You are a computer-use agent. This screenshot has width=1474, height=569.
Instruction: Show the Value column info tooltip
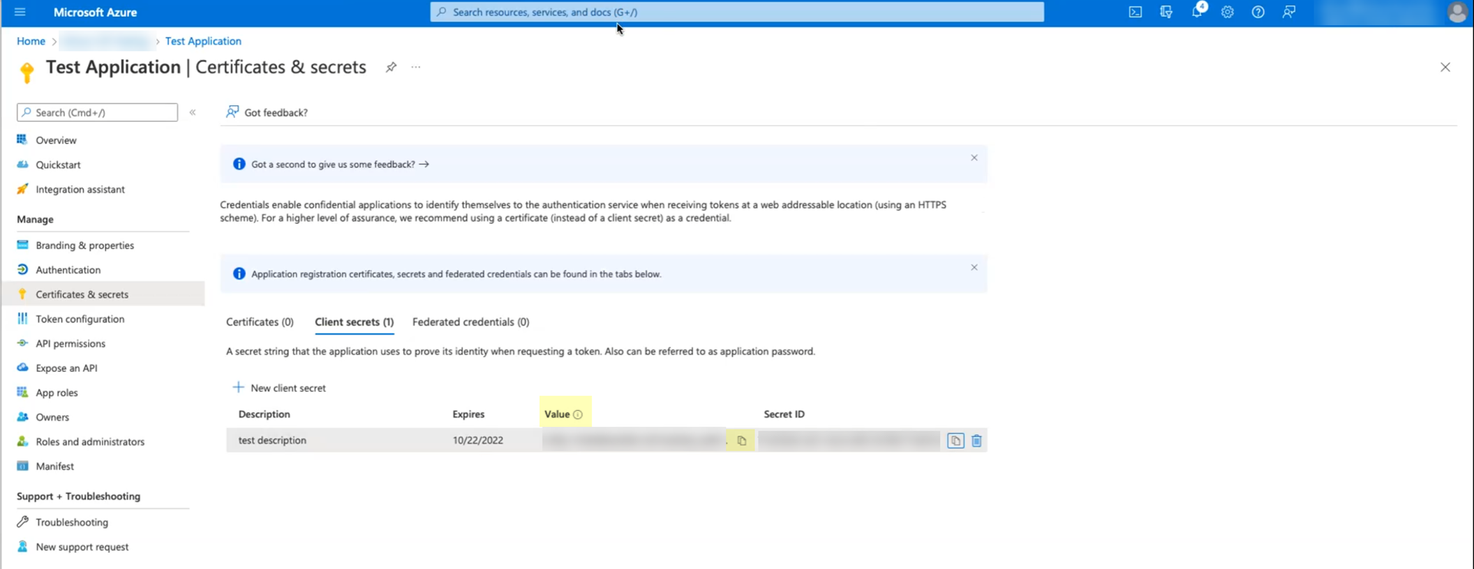point(578,414)
